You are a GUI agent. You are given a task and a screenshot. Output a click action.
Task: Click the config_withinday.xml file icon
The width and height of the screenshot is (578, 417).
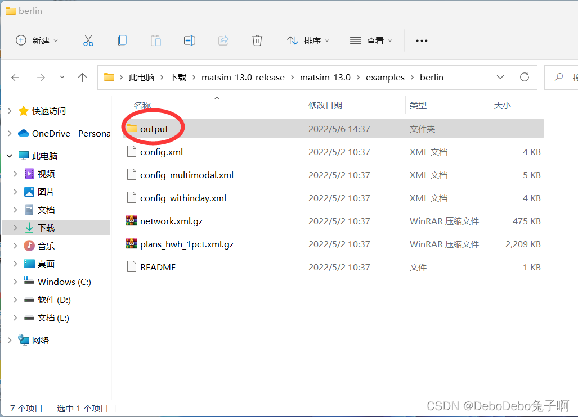(x=132, y=198)
